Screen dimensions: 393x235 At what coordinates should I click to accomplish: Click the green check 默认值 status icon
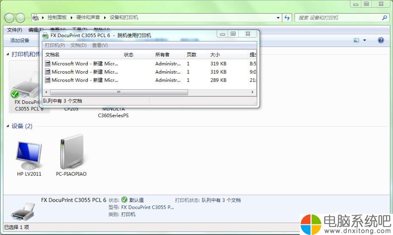click(x=124, y=199)
